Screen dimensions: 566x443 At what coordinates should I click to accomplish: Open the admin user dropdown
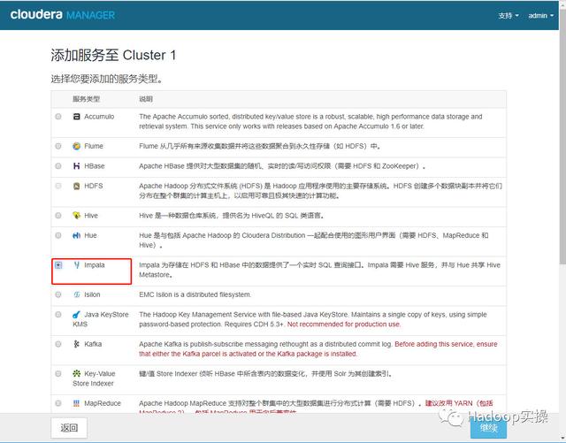(540, 16)
